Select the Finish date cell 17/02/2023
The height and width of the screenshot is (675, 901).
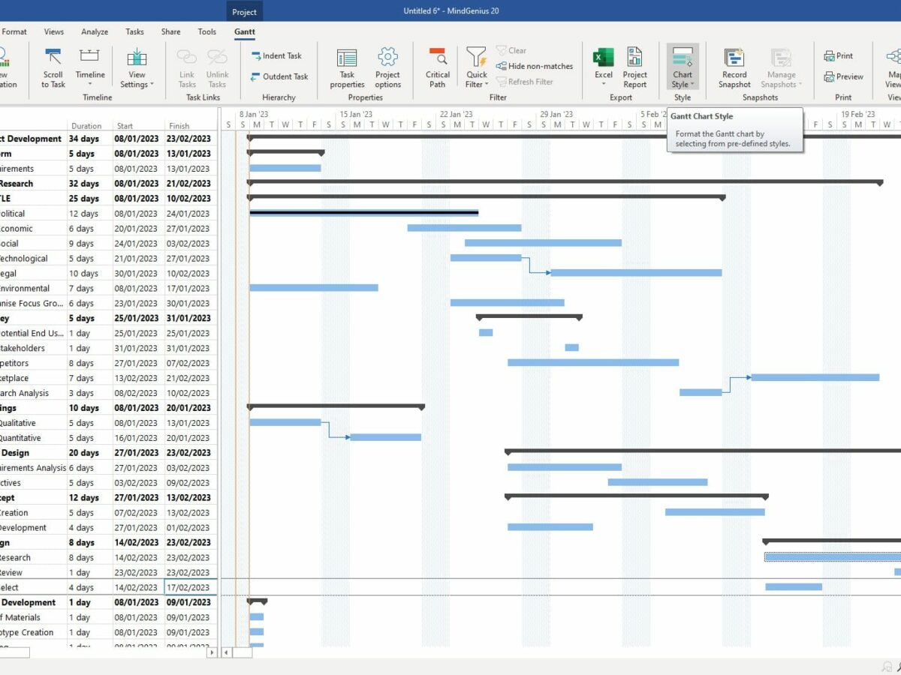190,588
